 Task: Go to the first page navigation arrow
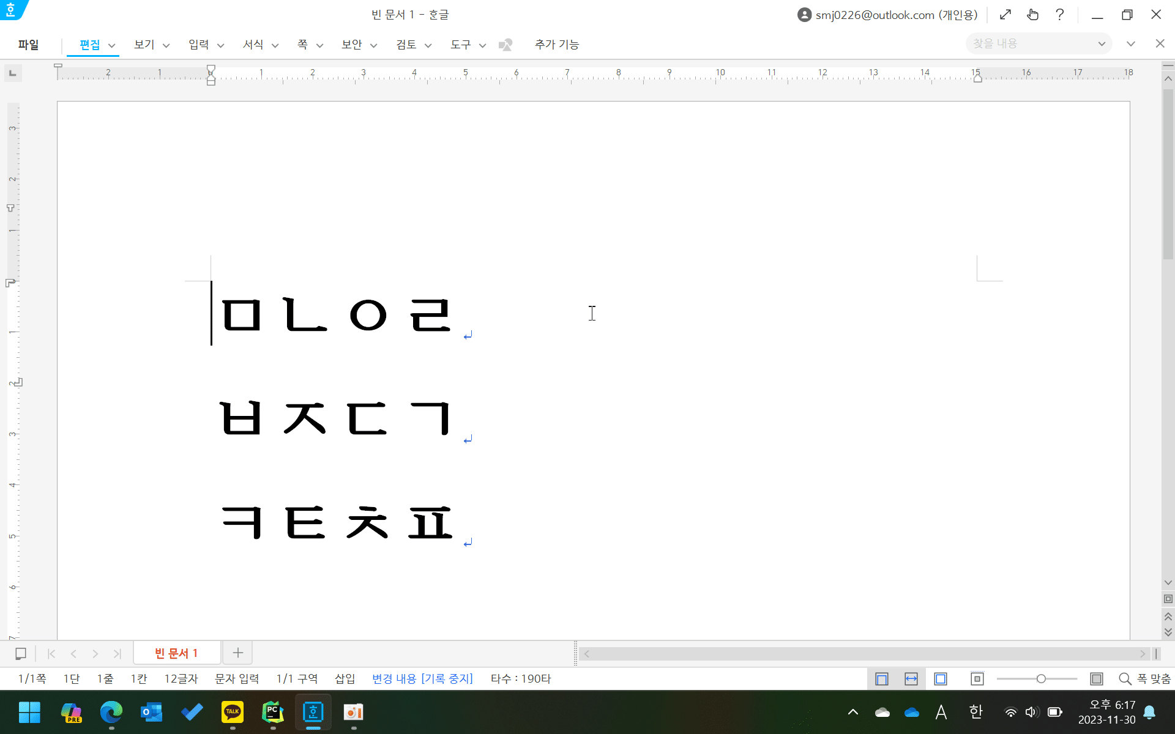51,654
